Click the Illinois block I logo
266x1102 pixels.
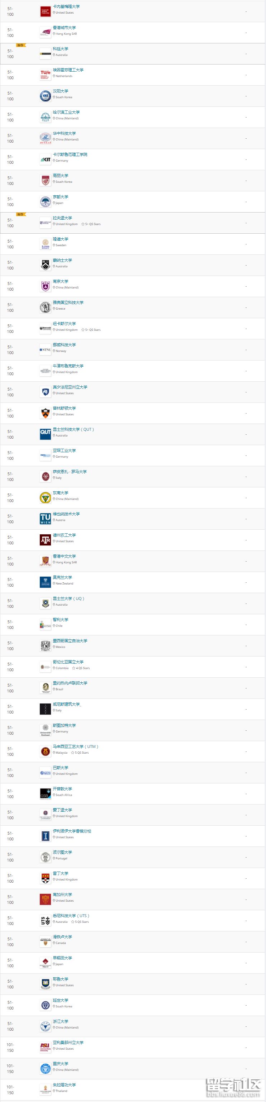click(x=45, y=836)
